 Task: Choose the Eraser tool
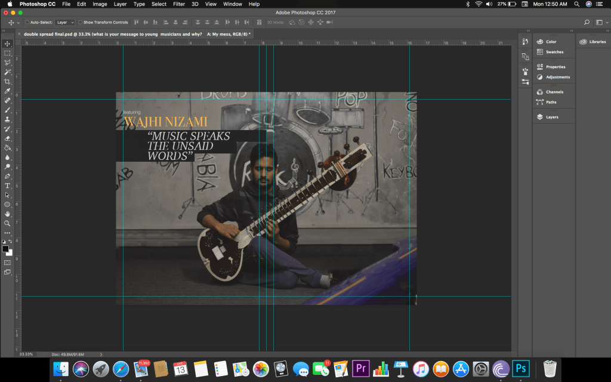coord(7,138)
